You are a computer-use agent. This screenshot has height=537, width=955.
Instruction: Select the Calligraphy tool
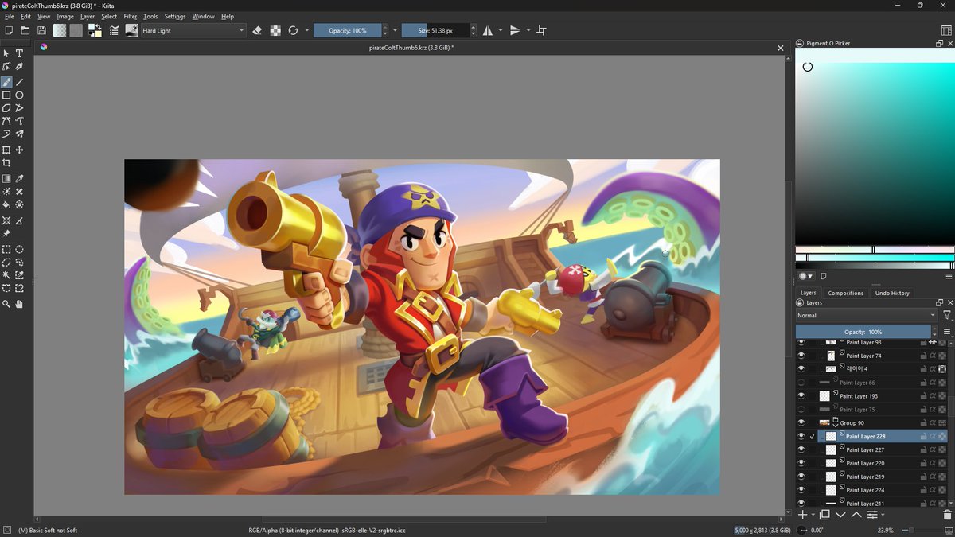coord(20,67)
